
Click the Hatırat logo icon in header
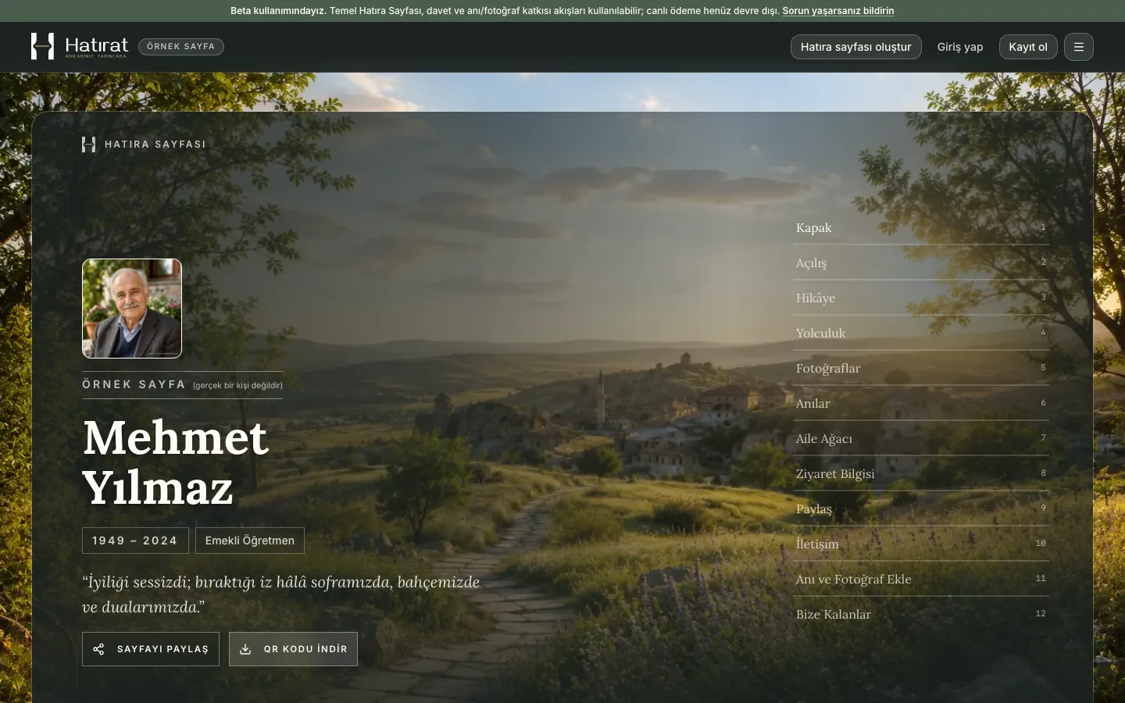click(x=42, y=46)
